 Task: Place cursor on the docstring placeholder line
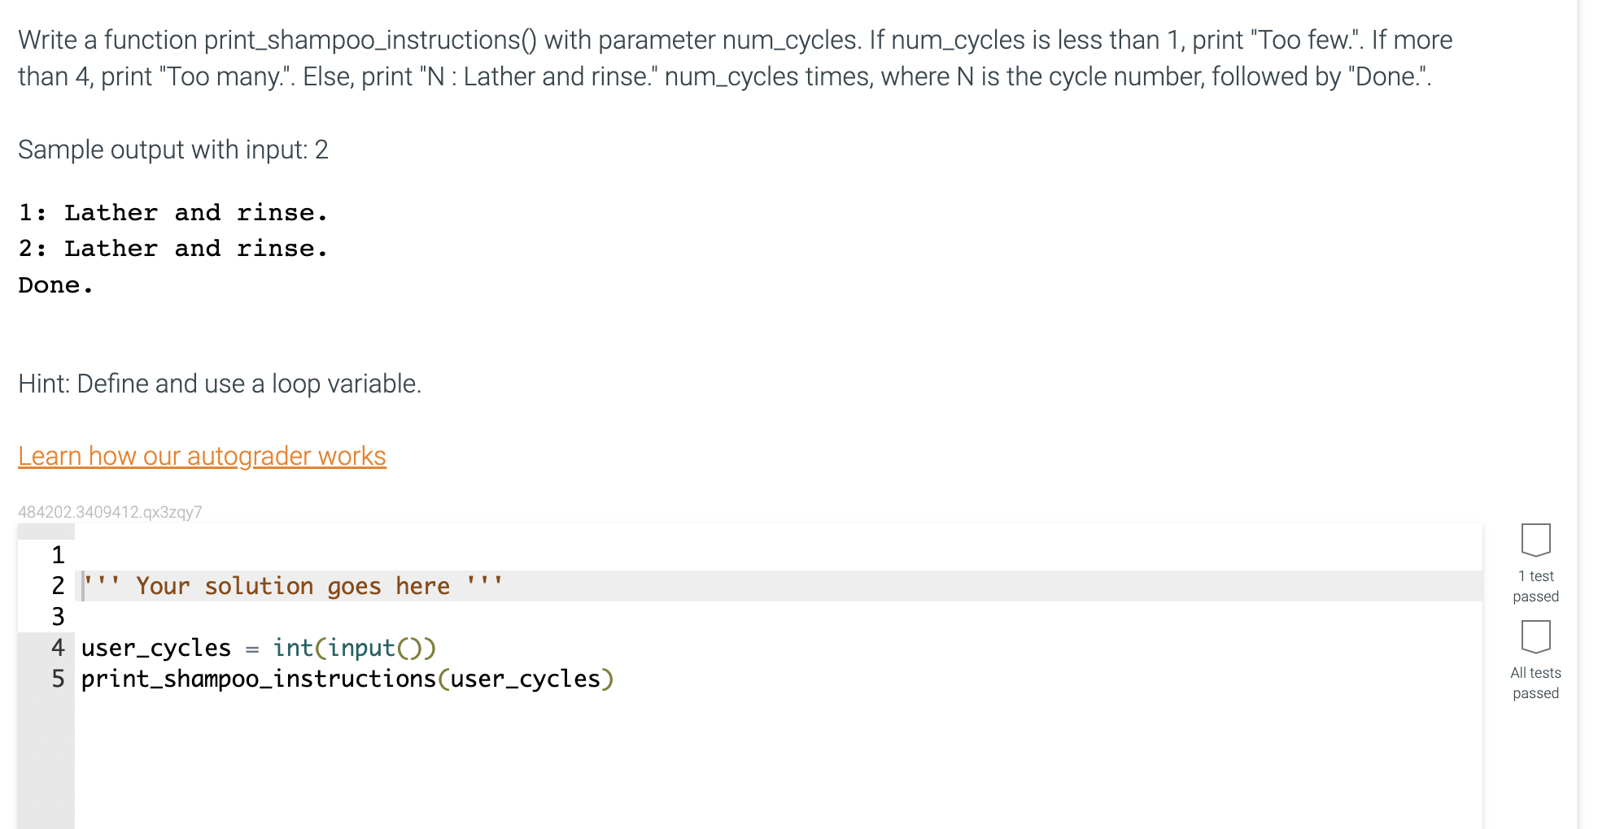coord(293,585)
